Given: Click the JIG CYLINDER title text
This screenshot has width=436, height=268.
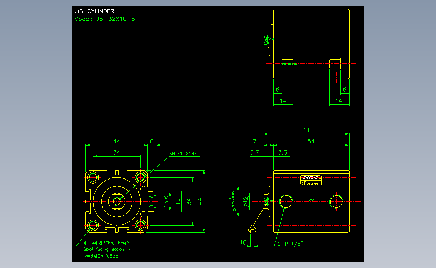Looking at the screenshot, I should click(x=95, y=11).
